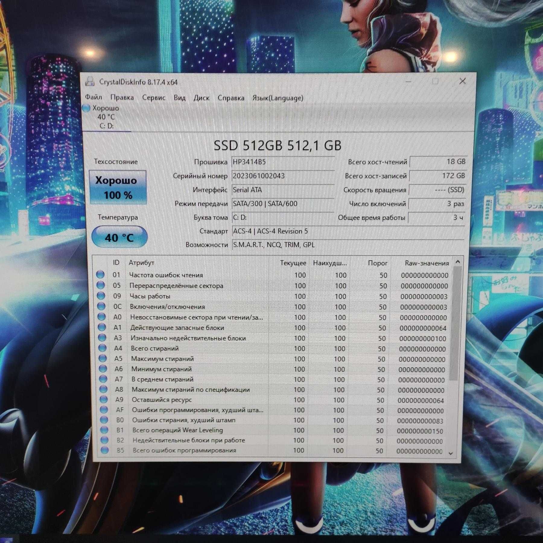Click the status icon for attribute B0
Viewport: 543px width, 543px height.
[104, 420]
